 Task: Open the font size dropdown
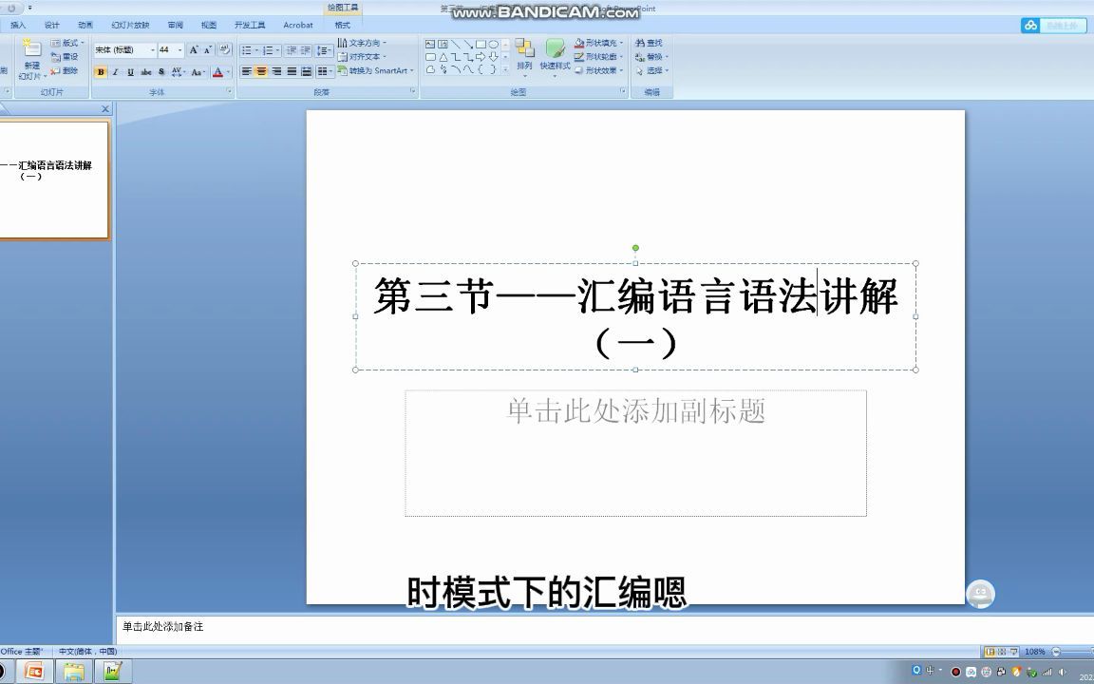coord(180,50)
